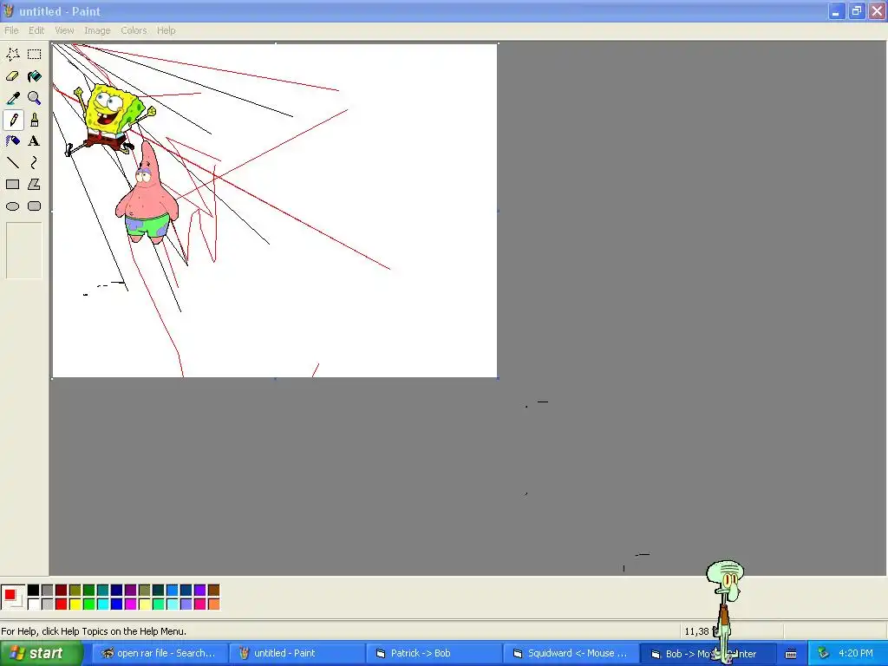Choose the dark red maroon swatch

tap(62, 591)
